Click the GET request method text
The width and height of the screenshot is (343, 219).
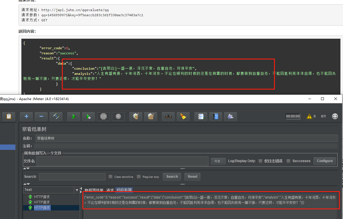44,20
